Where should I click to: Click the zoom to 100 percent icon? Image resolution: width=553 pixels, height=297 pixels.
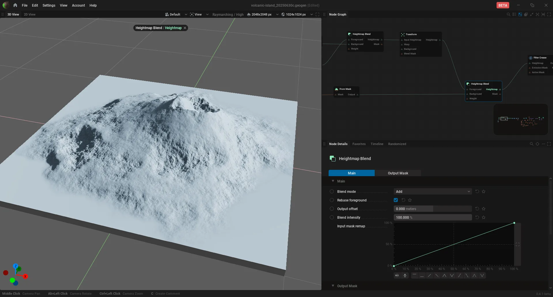click(543, 14)
